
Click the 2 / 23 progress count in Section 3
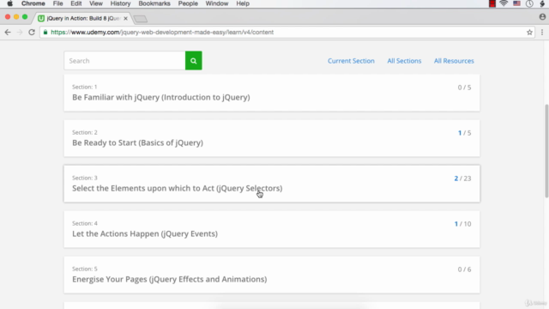point(462,179)
